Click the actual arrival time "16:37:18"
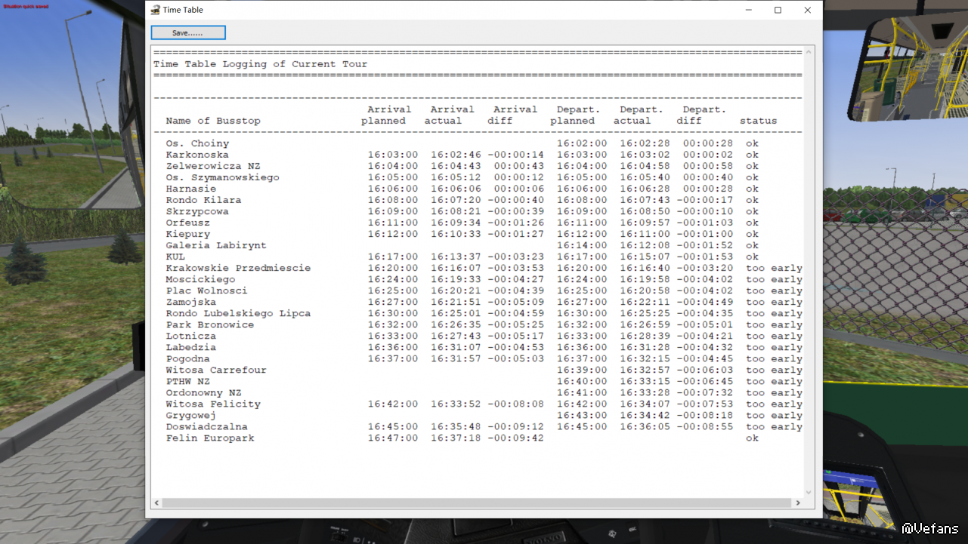Screen dimensions: 968x544 [x=456, y=438]
